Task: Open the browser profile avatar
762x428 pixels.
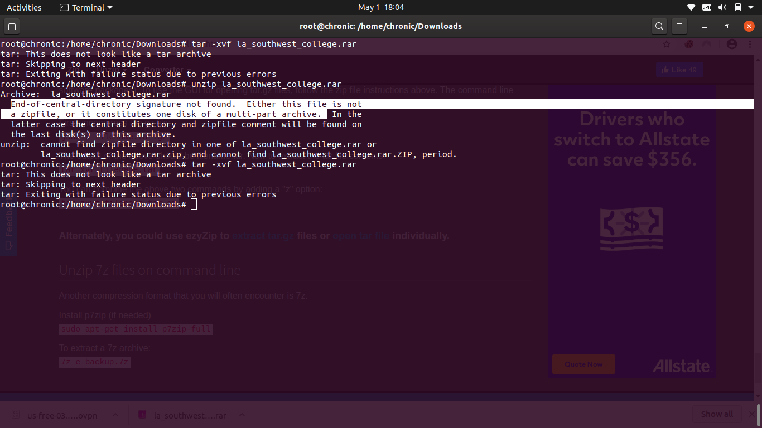Action: (732, 44)
